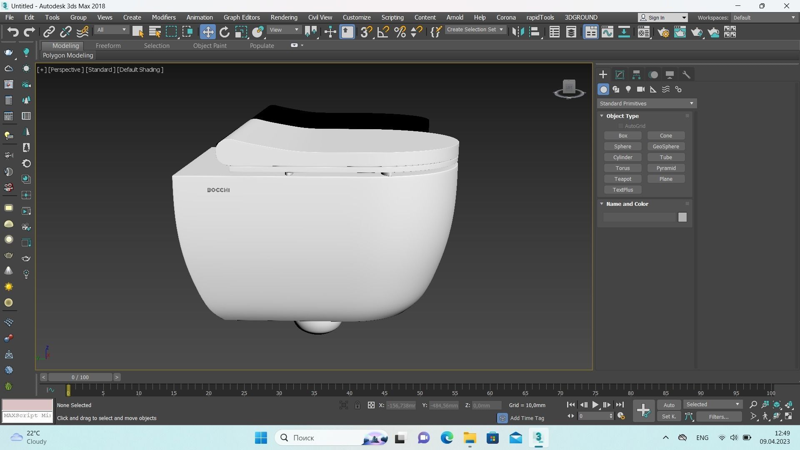Toggle Angle Snap
The image size is (800, 450).
tap(383, 32)
